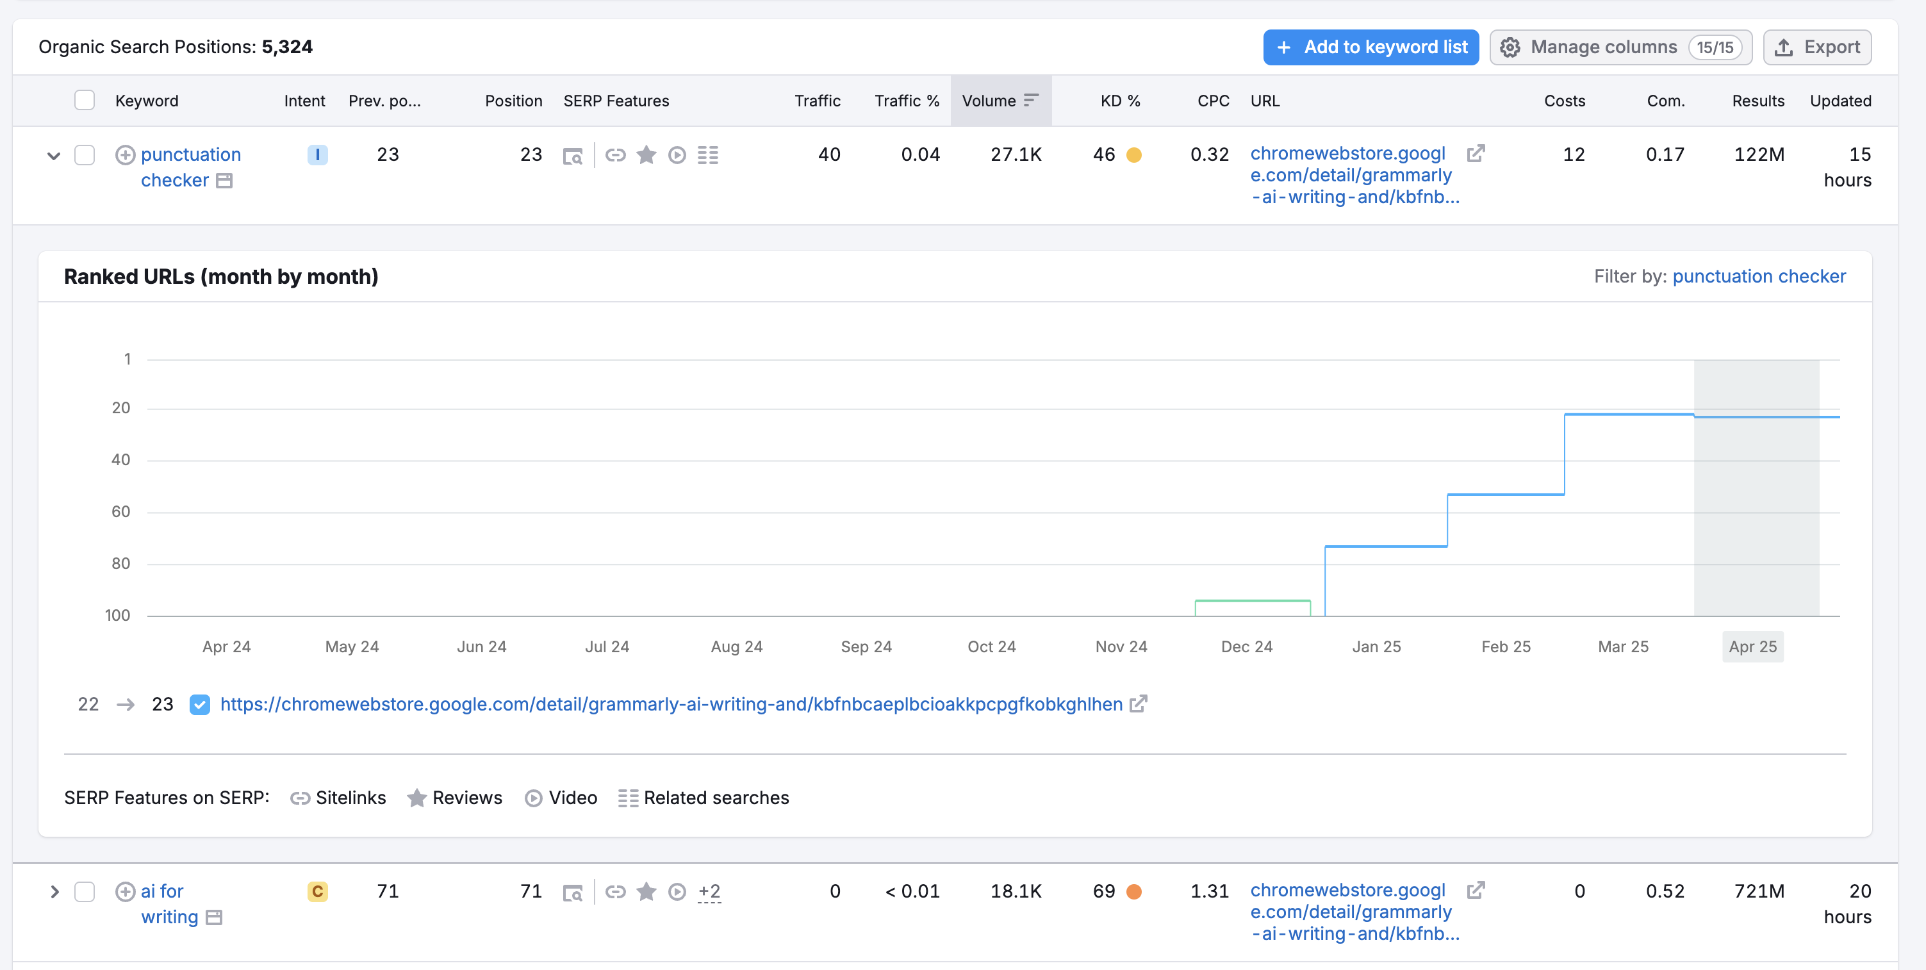The height and width of the screenshot is (970, 1926).
Task: Collapse the punctuation checker row
Action: click(54, 156)
